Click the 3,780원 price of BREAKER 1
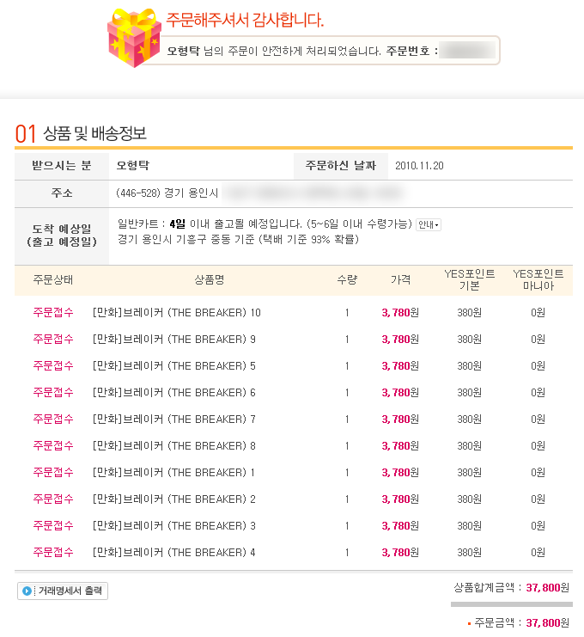 coord(399,473)
